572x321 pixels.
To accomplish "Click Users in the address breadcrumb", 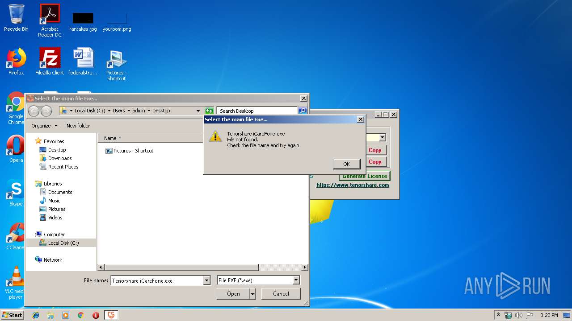I will [118, 111].
